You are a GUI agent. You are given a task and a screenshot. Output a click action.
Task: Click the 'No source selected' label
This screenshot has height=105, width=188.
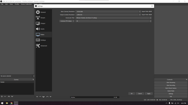(6, 76)
